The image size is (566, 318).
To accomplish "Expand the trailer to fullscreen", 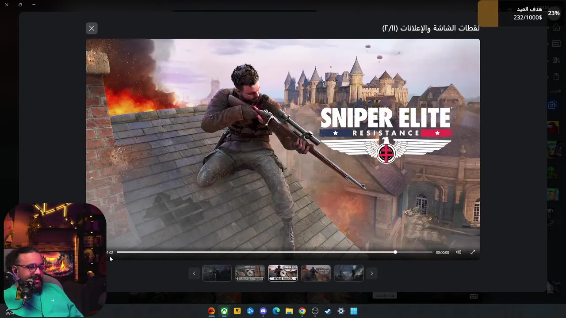I will pos(473,252).
